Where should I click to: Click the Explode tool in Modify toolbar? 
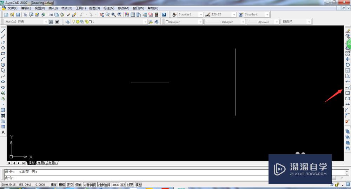tap(347, 121)
